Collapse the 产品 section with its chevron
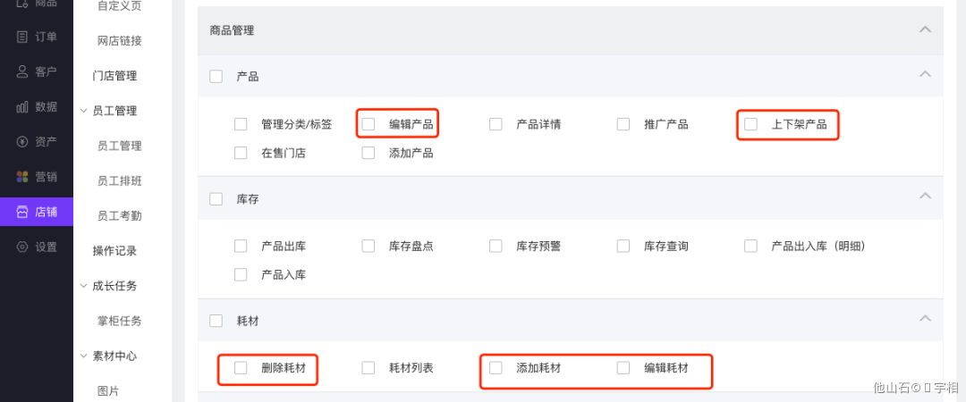This screenshot has width=966, height=402. [x=925, y=73]
